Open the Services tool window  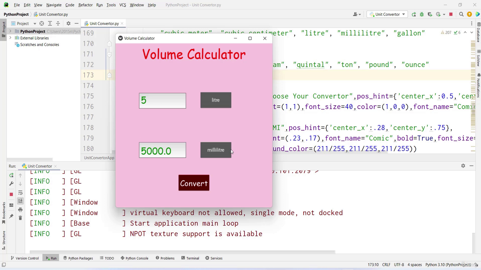[214, 258]
